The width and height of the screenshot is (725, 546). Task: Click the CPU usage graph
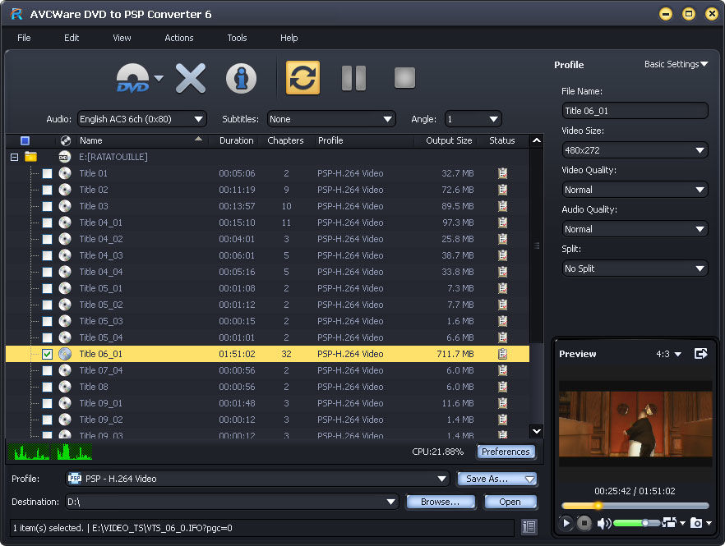pyautogui.click(x=50, y=452)
